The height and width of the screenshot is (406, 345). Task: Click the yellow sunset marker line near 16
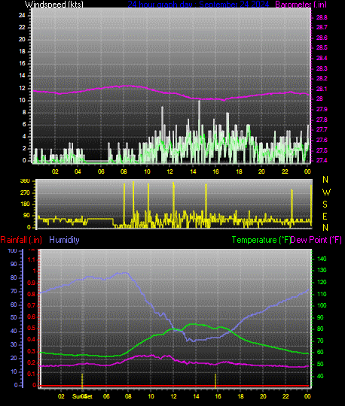pos(215,380)
